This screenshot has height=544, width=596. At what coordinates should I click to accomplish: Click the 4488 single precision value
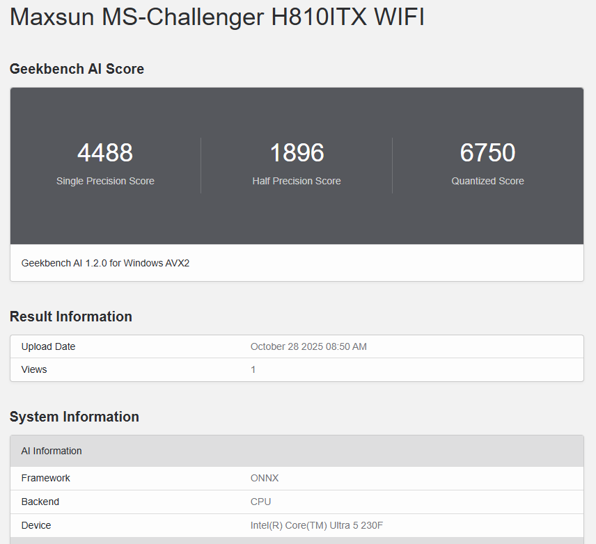(105, 153)
